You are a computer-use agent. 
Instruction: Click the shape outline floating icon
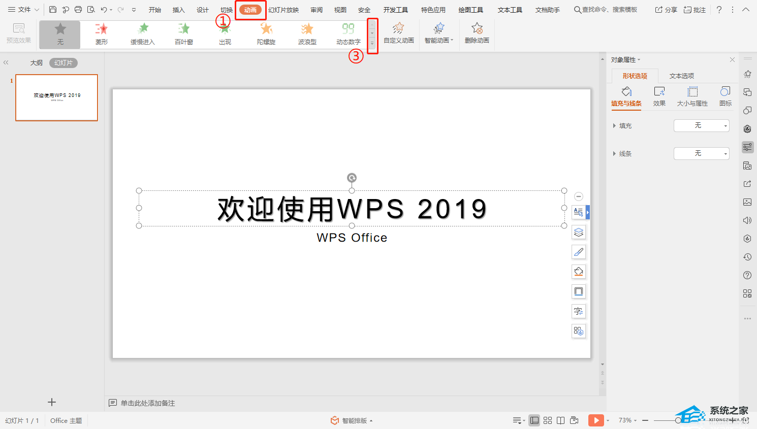click(x=579, y=291)
